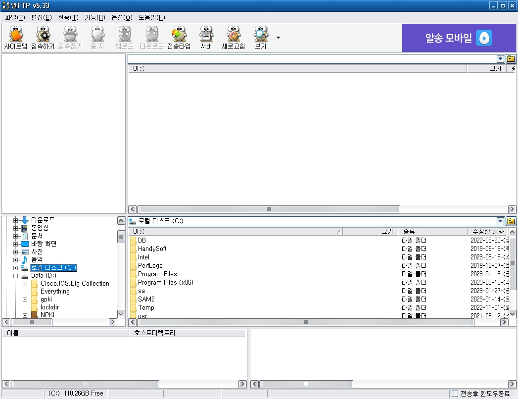This screenshot has height=399, width=518.
Task: Click the 서버 server icon
Action: click(206, 37)
